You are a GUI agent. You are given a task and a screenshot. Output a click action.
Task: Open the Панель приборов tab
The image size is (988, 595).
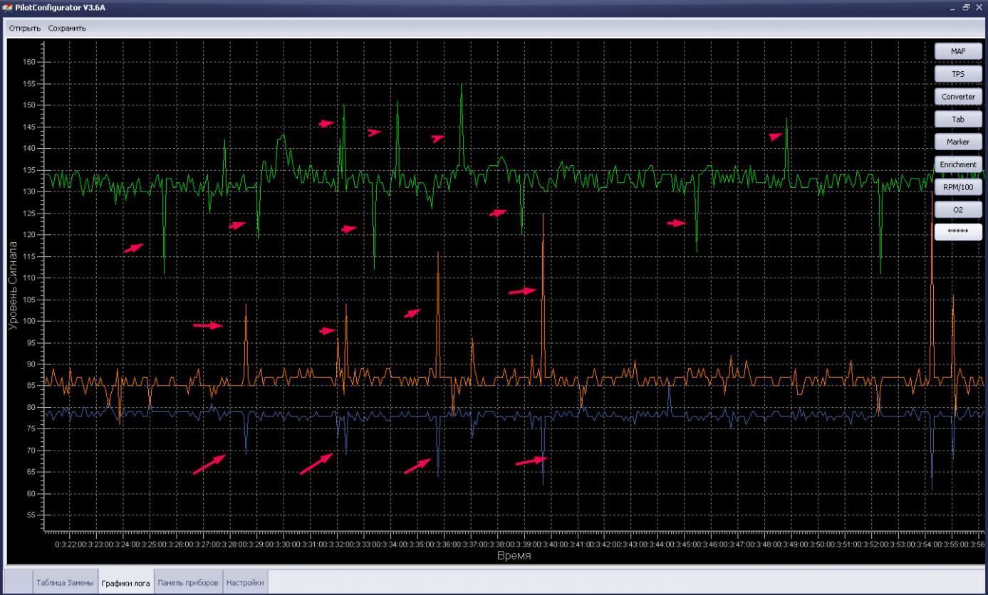[x=188, y=583]
